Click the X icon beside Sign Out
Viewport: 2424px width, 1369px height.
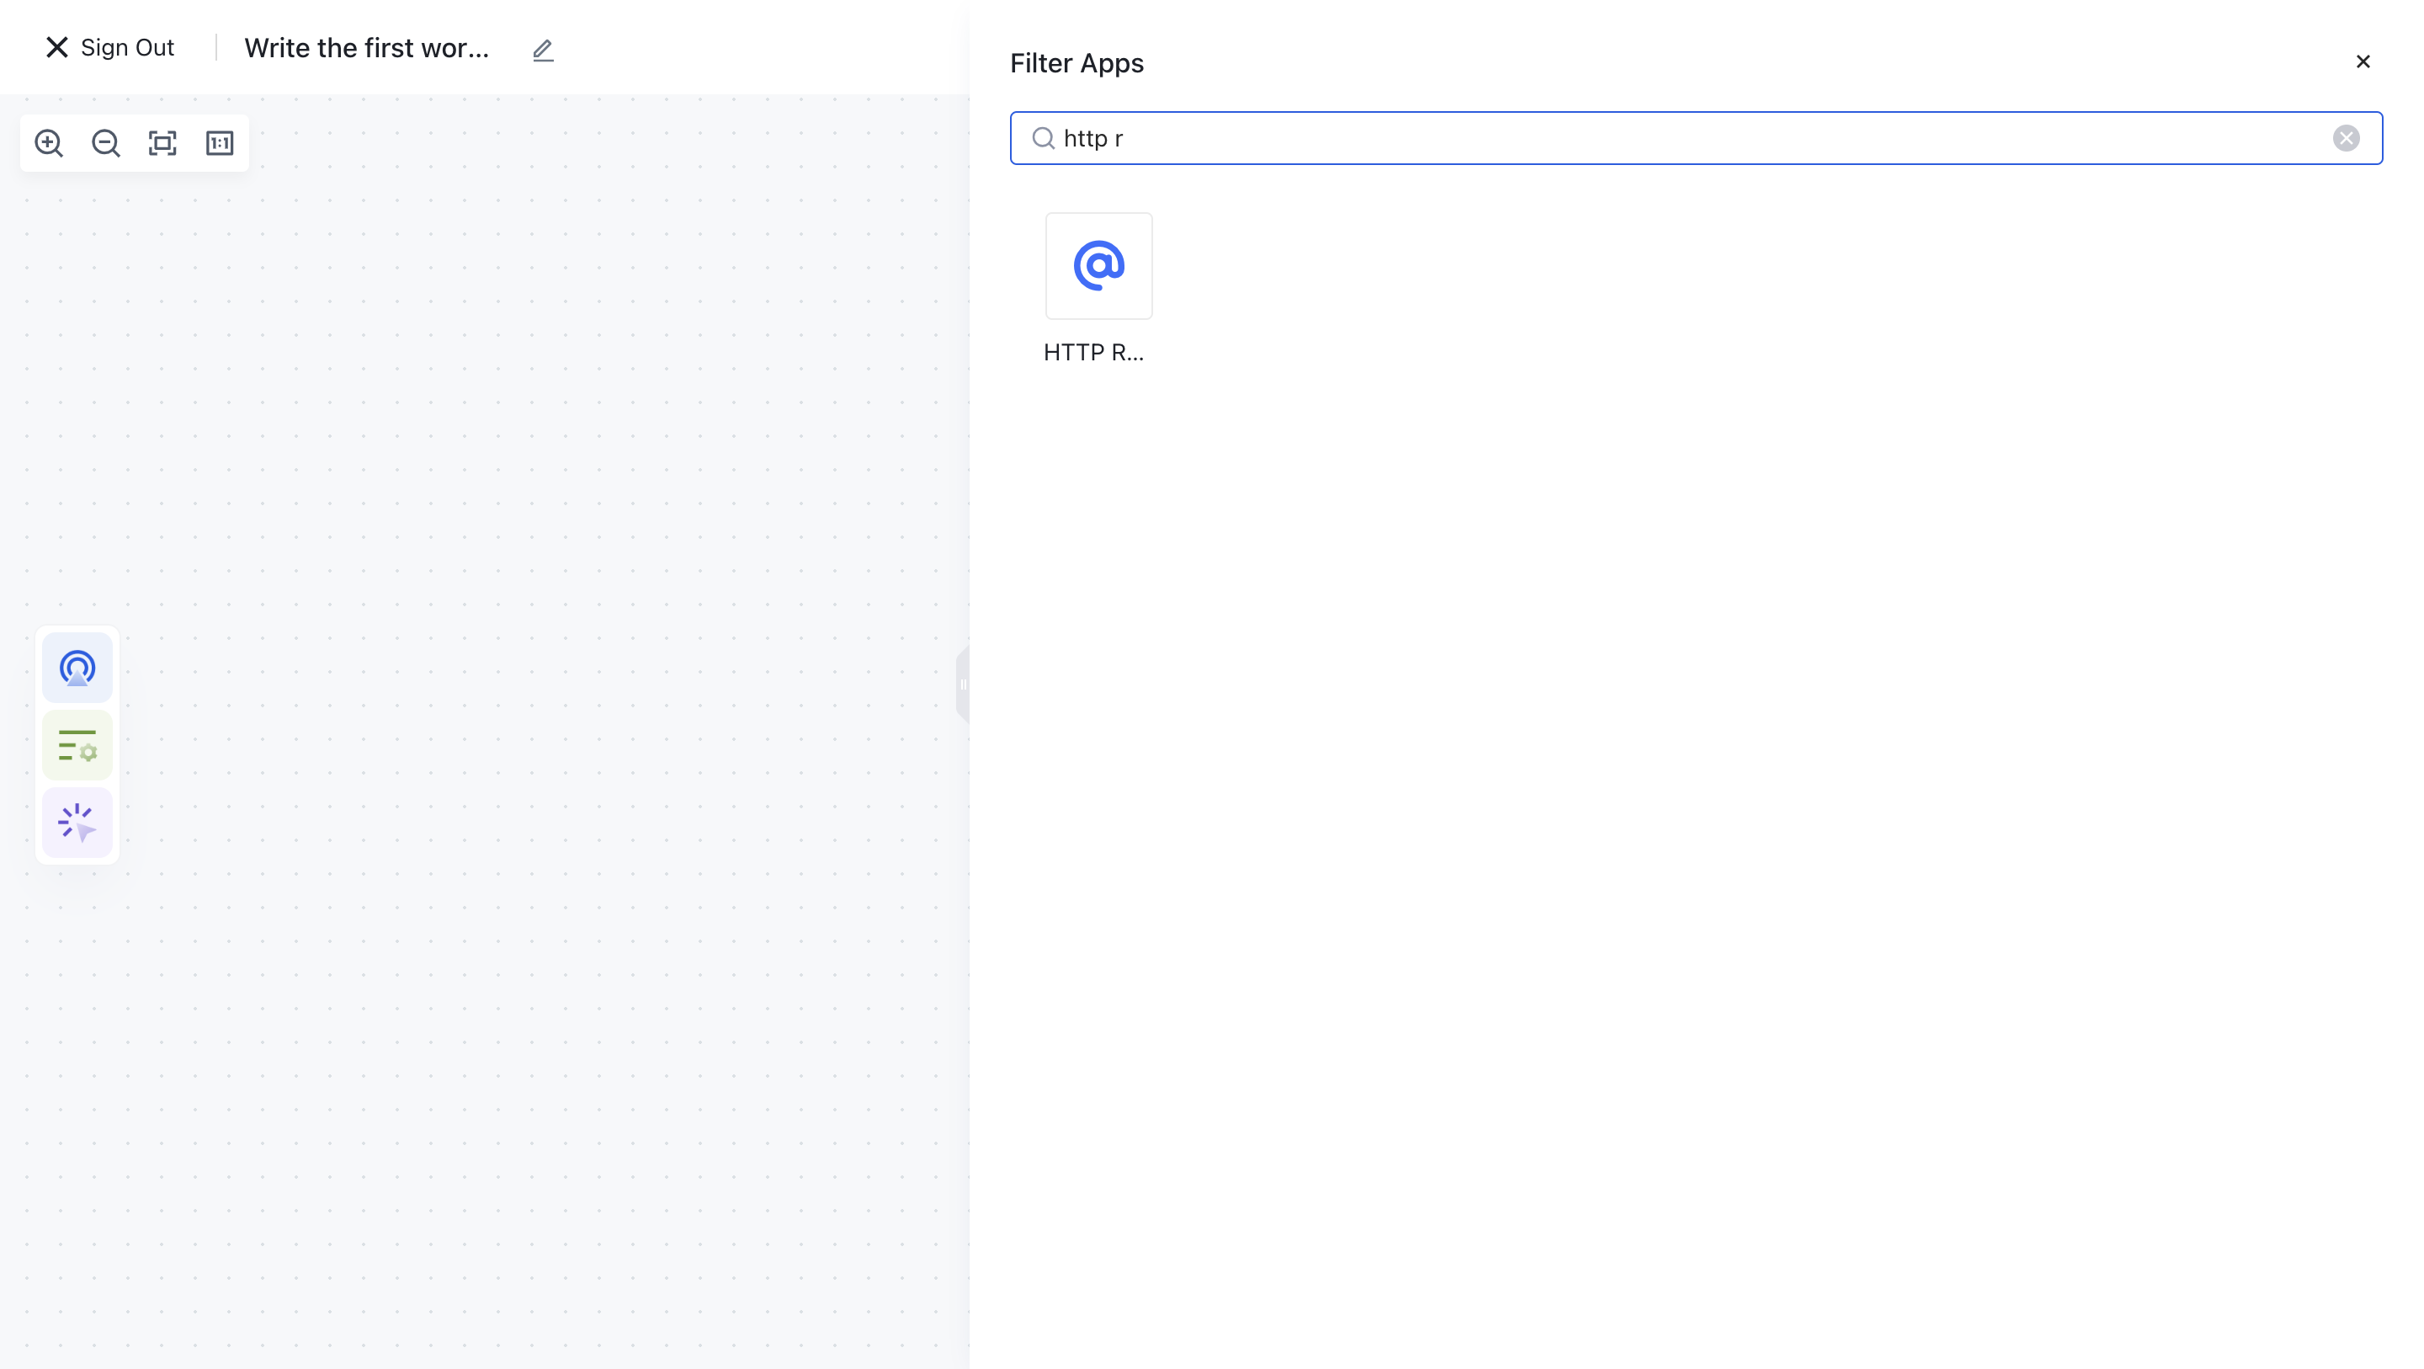click(56, 47)
